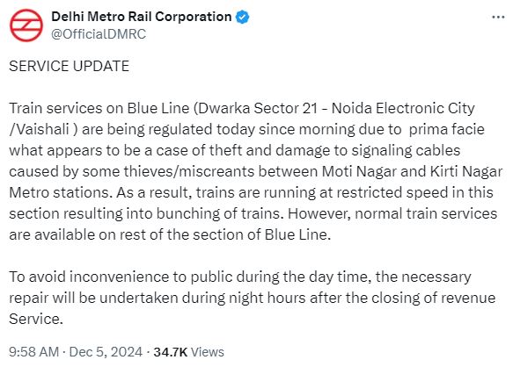Open Delhi Metro Rail Corporation profile name
Viewport: 513px width, 367px height.
(142, 17)
